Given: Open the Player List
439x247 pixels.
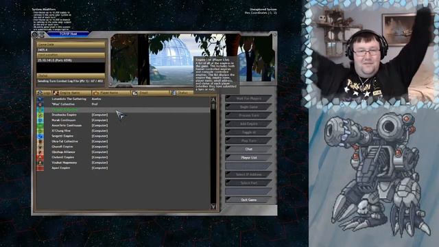Looking at the screenshot, I should [248, 158].
